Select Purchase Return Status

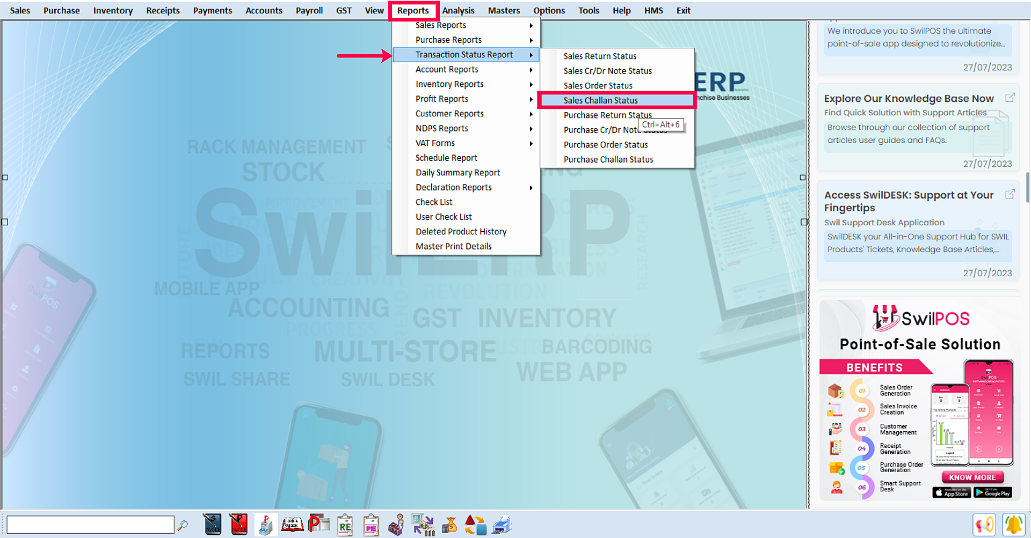click(617, 115)
